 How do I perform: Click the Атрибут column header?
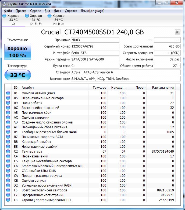pos(54,87)
